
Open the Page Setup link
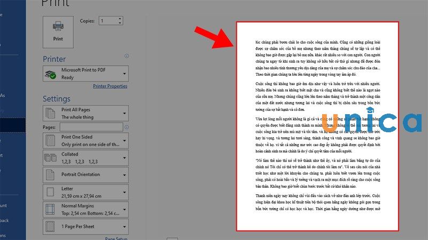tap(116, 238)
